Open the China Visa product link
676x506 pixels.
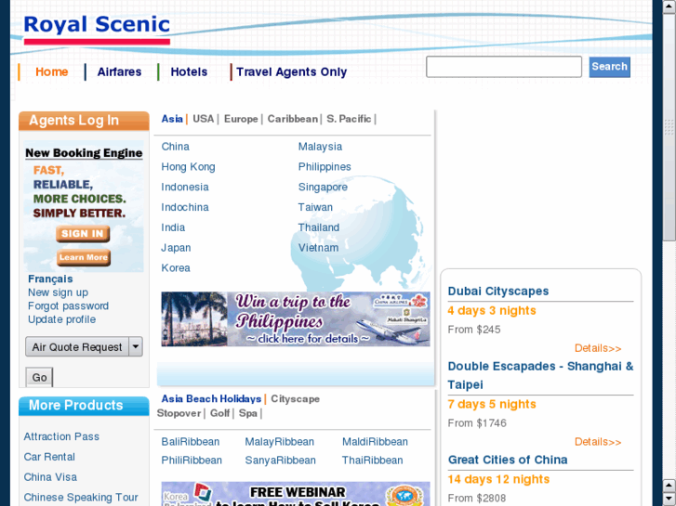(50, 477)
